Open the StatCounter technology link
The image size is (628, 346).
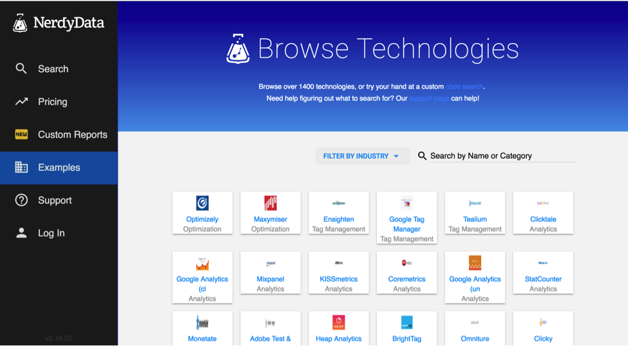543,279
